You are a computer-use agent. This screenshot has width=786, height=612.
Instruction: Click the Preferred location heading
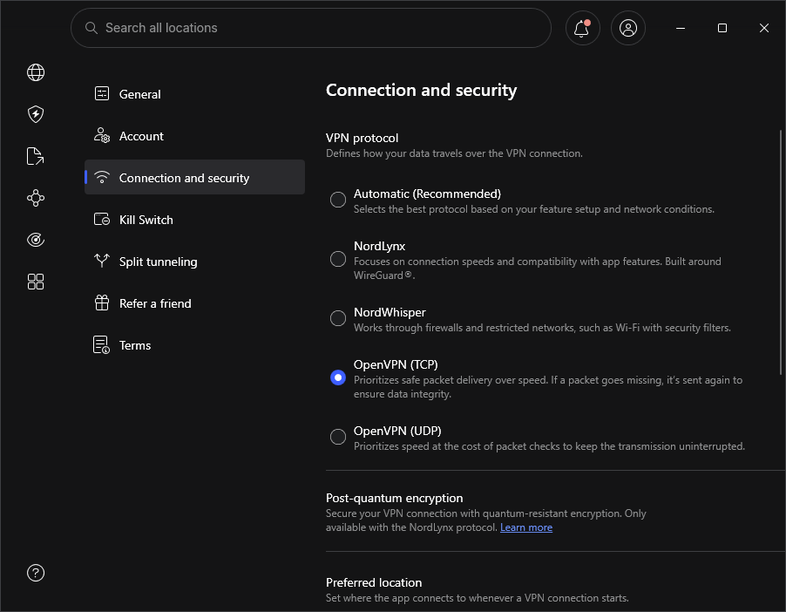(x=374, y=582)
